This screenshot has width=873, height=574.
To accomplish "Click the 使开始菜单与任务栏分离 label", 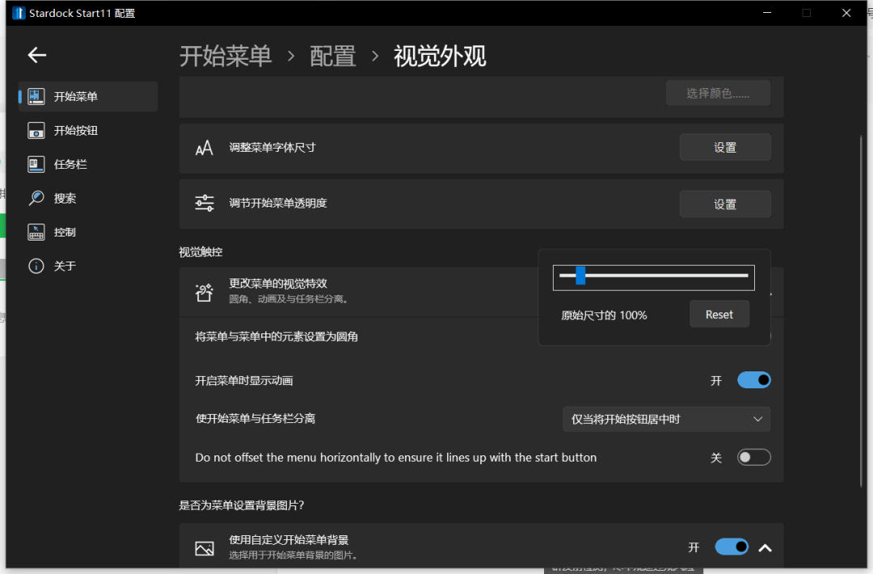I will click(x=255, y=418).
